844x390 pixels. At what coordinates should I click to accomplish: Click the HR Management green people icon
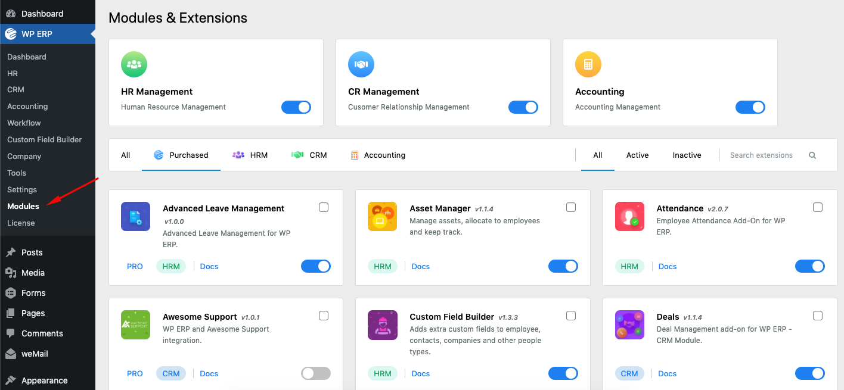point(134,64)
